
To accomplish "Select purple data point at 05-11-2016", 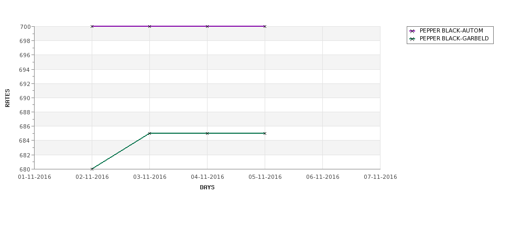I will (x=265, y=26).
